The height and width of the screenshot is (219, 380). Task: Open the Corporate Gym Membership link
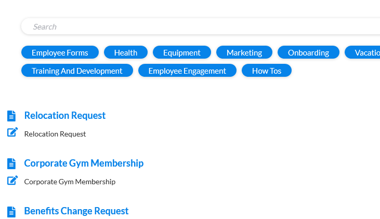click(84, 163)
